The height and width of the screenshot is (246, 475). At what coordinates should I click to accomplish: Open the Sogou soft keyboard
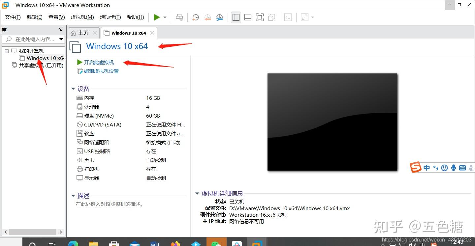(462, 168)
